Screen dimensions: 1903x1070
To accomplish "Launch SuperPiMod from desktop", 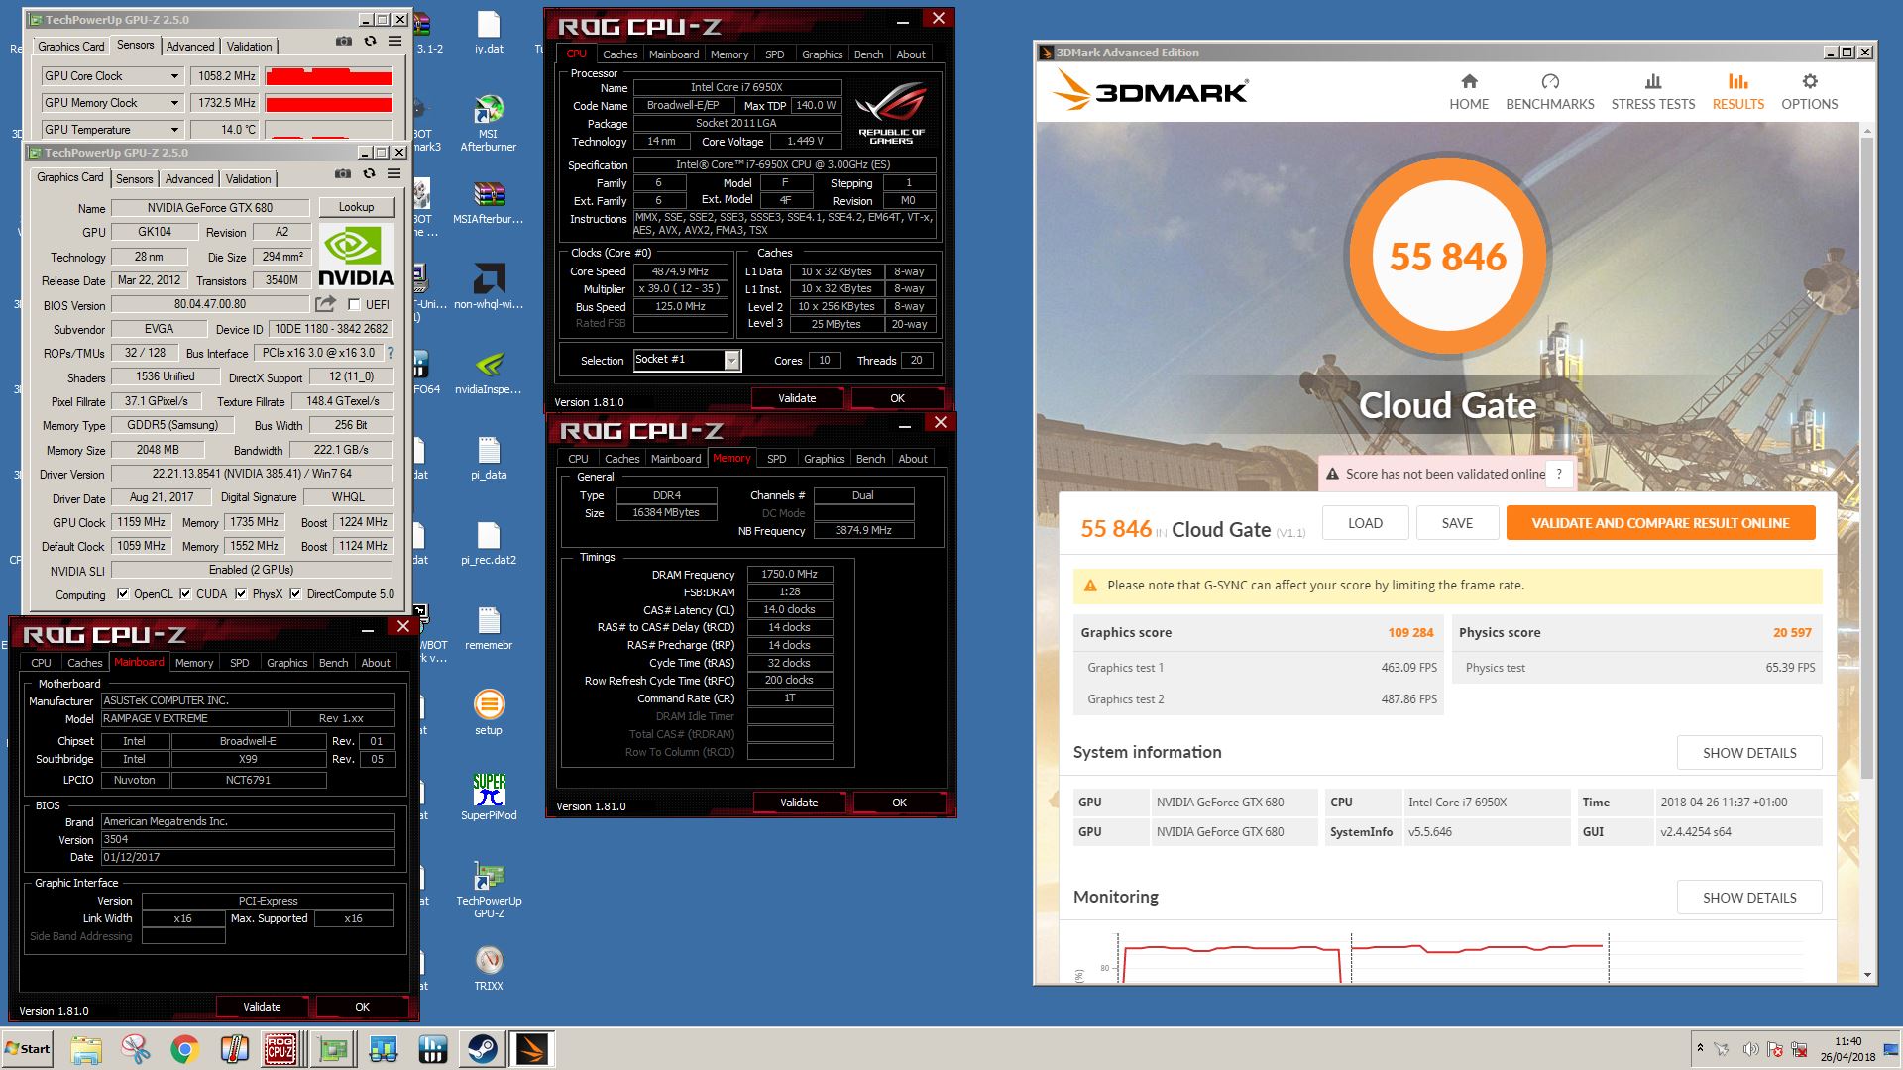I will [489, 797].
